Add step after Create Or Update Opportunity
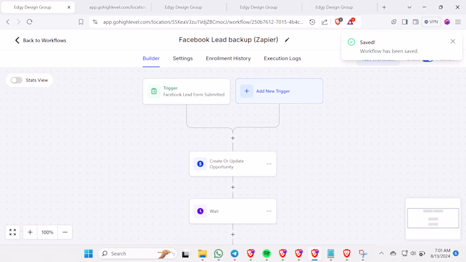The height and width of the screenshot is (262, 466). (x=233, y=188)
